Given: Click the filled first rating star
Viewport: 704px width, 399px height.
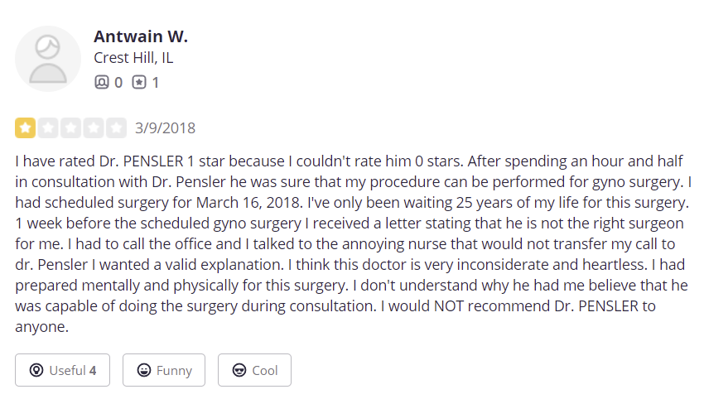Looking at the screenshot, I should (x=25, y=128).
